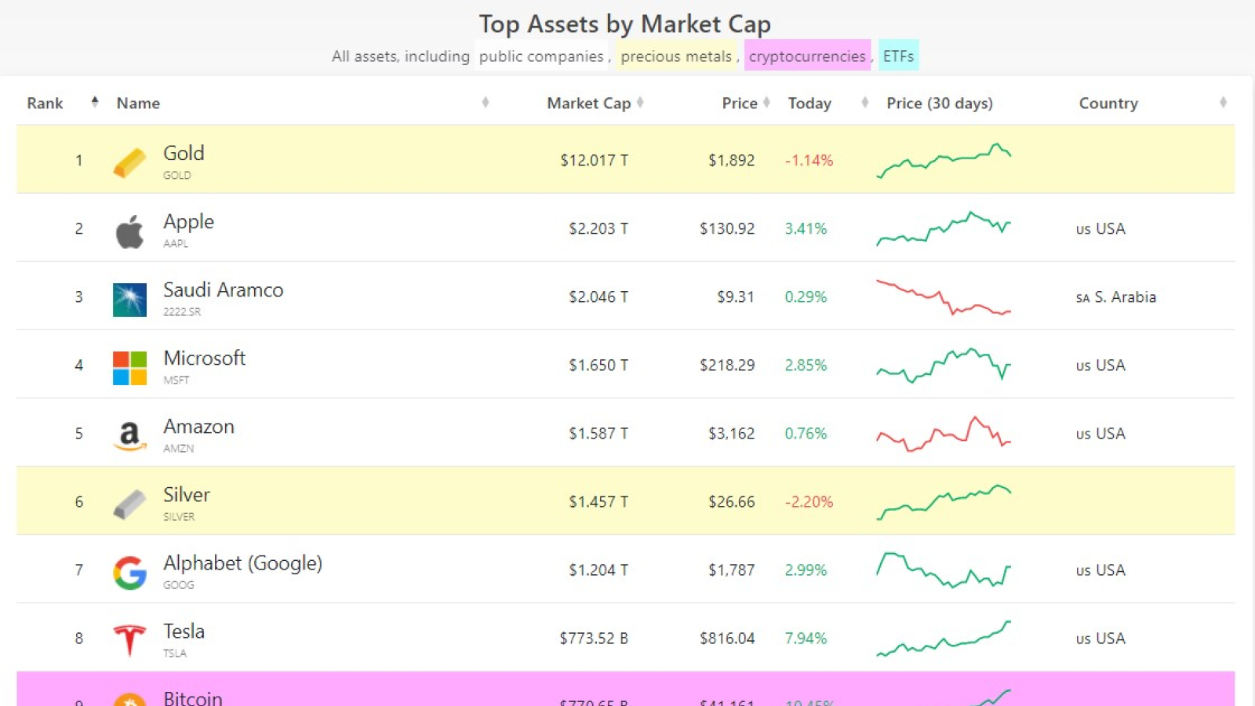Sort table by Rank arrows

click(x=95, y=102)
